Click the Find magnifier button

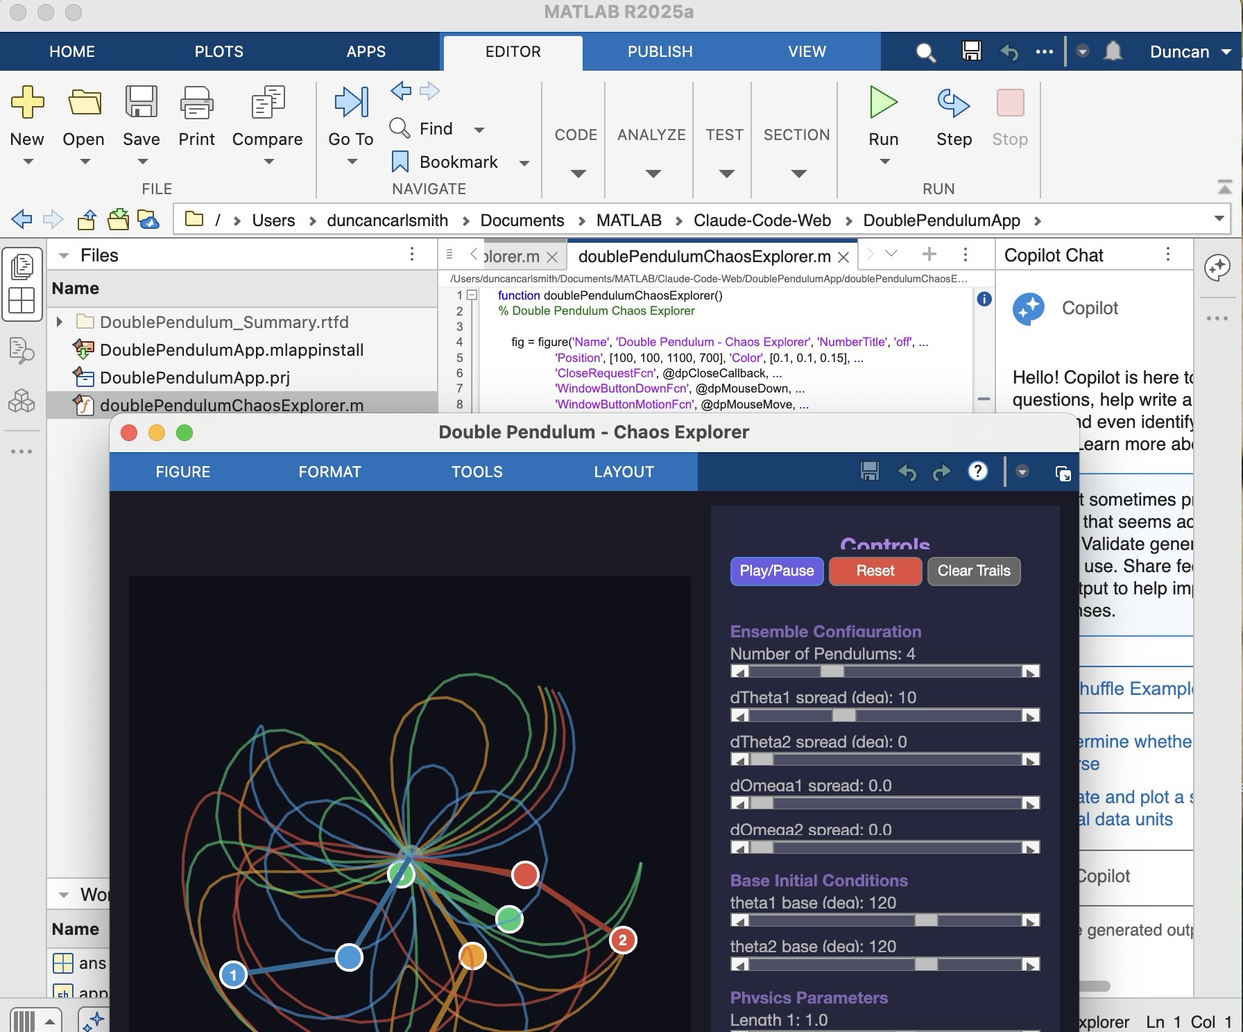(x=400, y=128)
